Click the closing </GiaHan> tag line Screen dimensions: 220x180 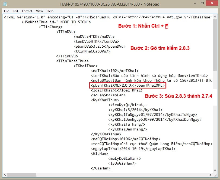[101, 168]
